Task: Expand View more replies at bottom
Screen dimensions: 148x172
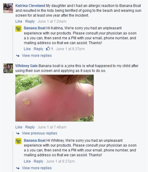Action: (x=37, y=168)
